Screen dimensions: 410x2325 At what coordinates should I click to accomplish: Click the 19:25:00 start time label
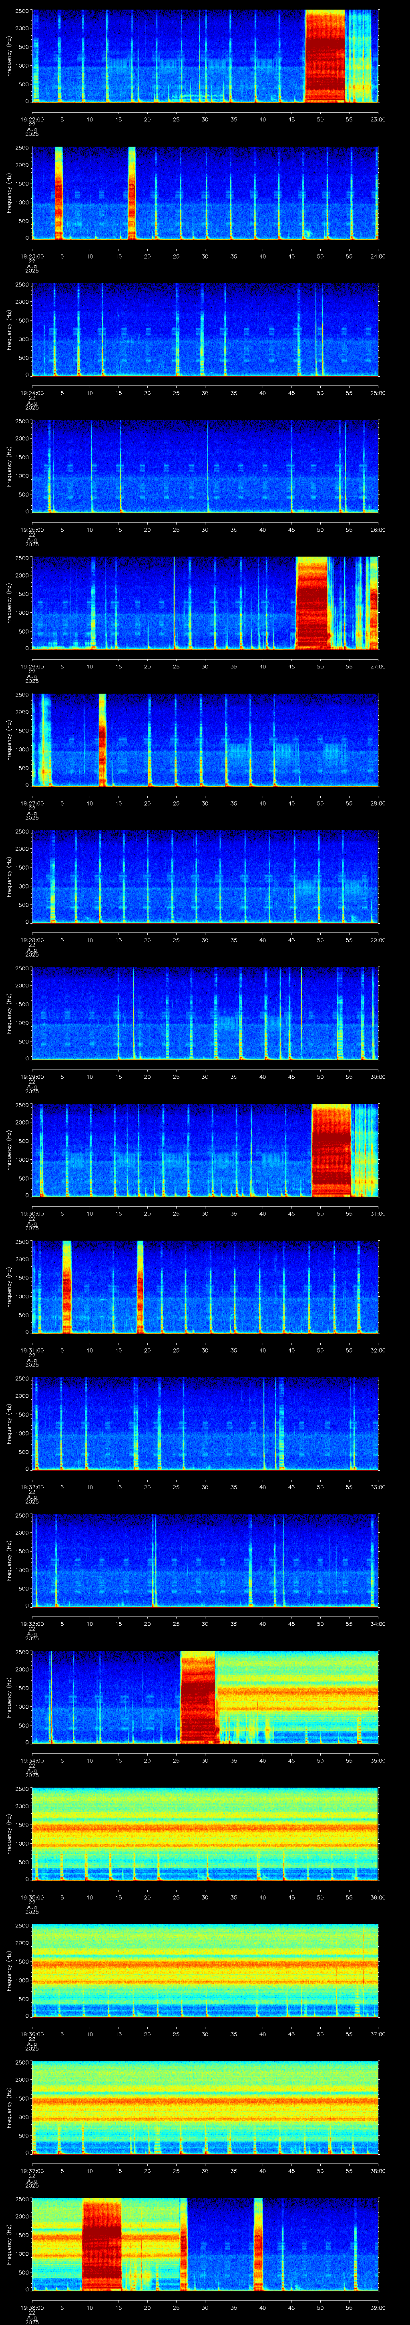click(32, 529)
